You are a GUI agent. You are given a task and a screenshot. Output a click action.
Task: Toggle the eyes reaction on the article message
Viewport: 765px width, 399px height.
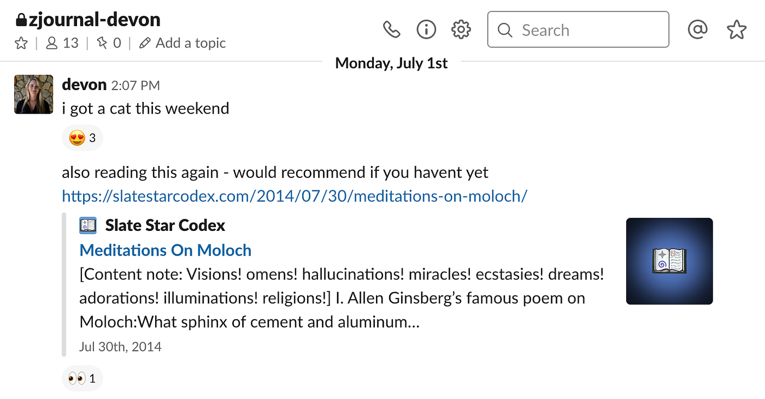(x=82, y=378)
